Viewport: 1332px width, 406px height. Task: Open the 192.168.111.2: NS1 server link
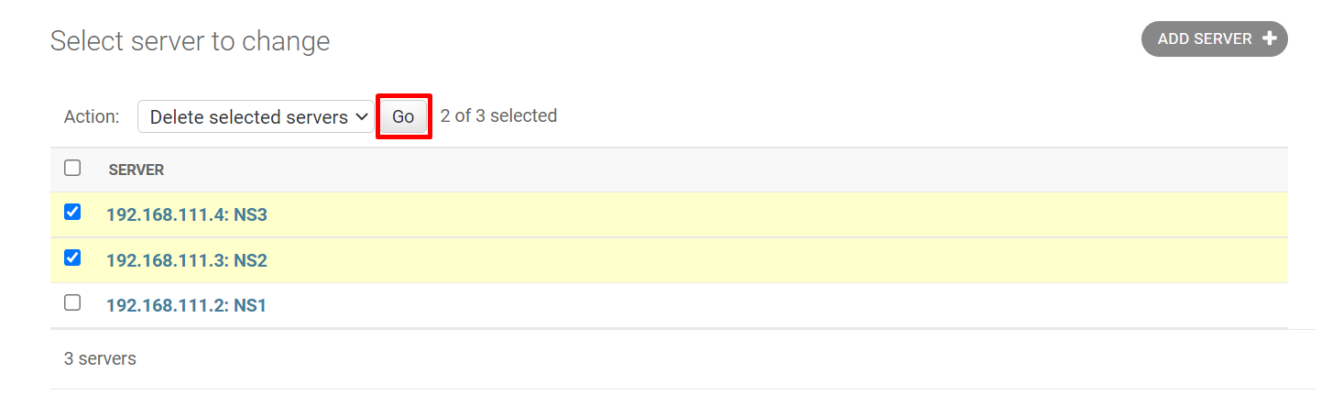pyautogui.click(x=186, y=305)
